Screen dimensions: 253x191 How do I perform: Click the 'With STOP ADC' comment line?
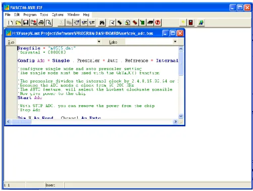pos(86,106)
